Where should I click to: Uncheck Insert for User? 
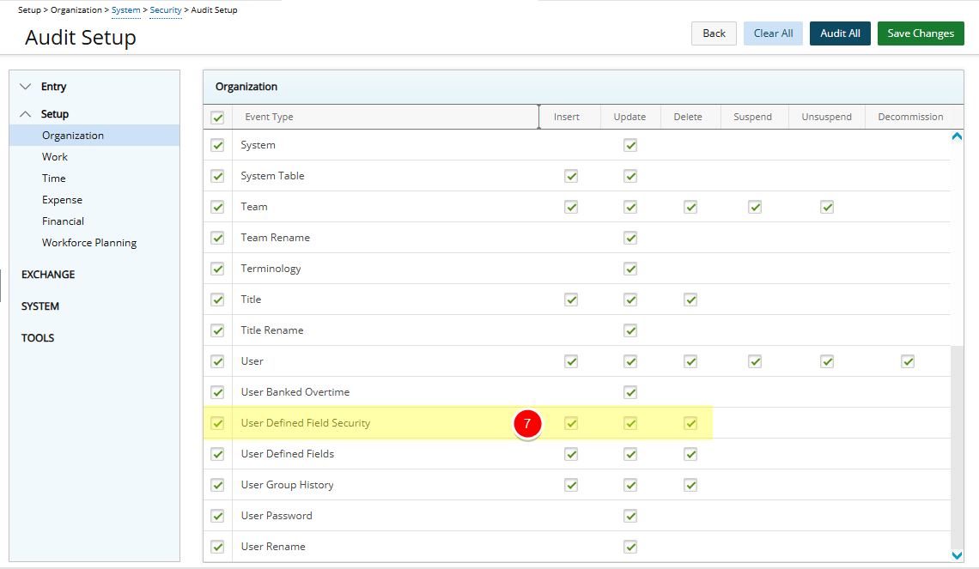pyautogui.click(x=571, y=361)
